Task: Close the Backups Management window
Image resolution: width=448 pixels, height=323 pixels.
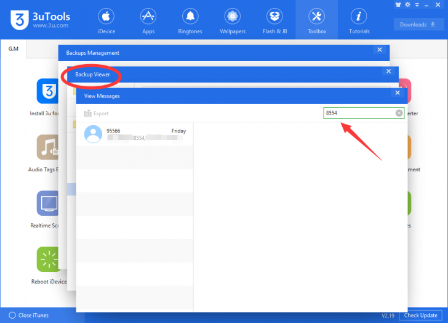Action: 380,50
